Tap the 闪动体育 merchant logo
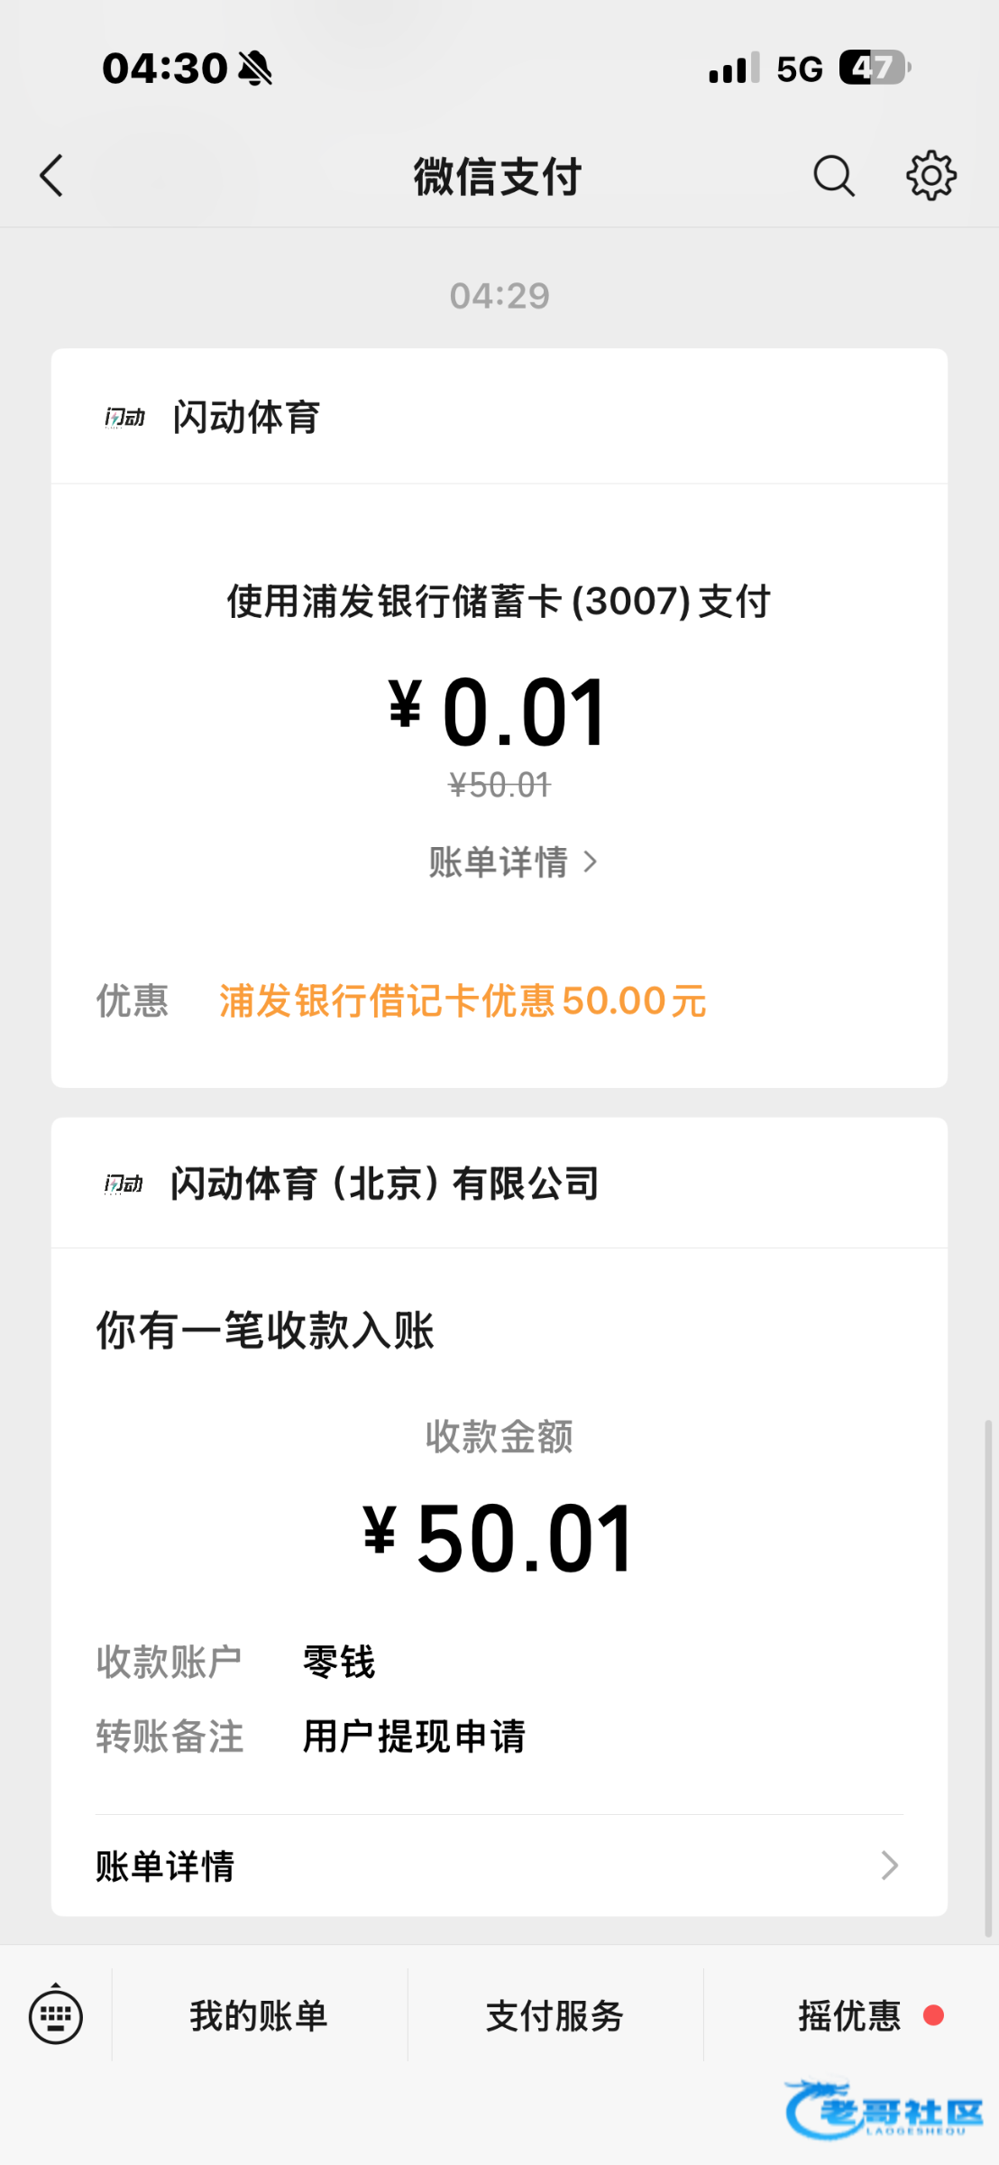Image resolution: width=999 pixels, height=2165 pixels. (x=124, y=418)
